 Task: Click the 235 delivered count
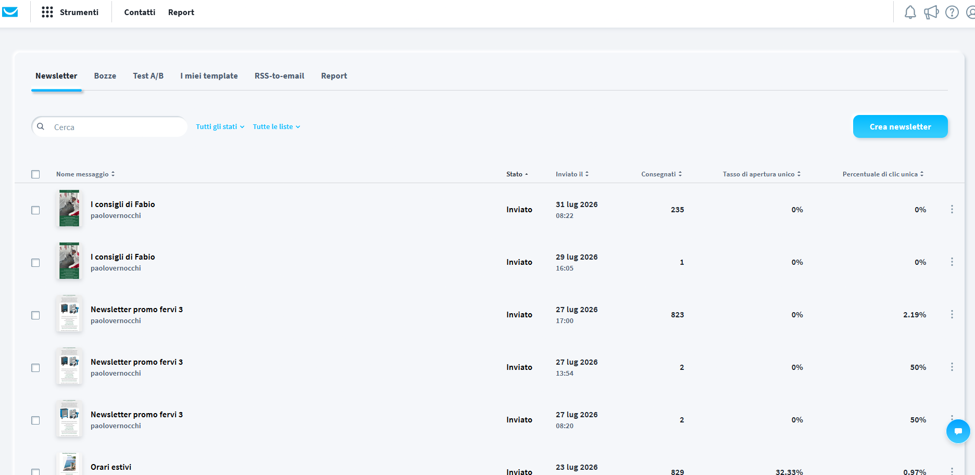click(678, 210)
